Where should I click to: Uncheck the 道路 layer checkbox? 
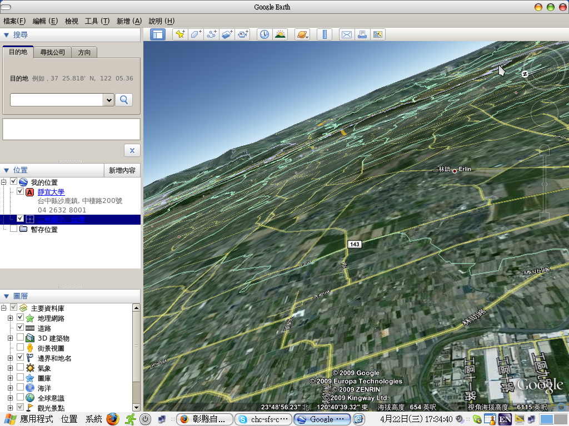pyautogui.click(x=21, y=328)
